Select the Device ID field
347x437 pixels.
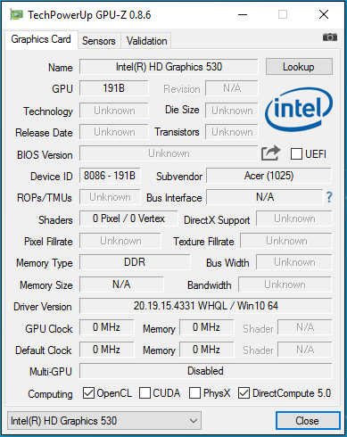pyautogui.click(x=110, y=176)
